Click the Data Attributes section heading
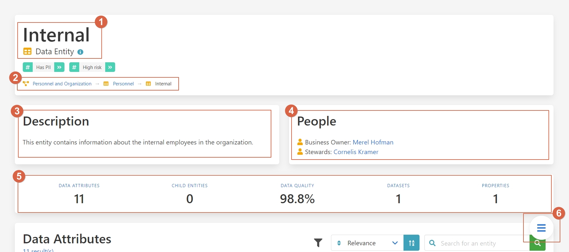Image resolution: width=569 pixels, height=252 pixels. 67,239
